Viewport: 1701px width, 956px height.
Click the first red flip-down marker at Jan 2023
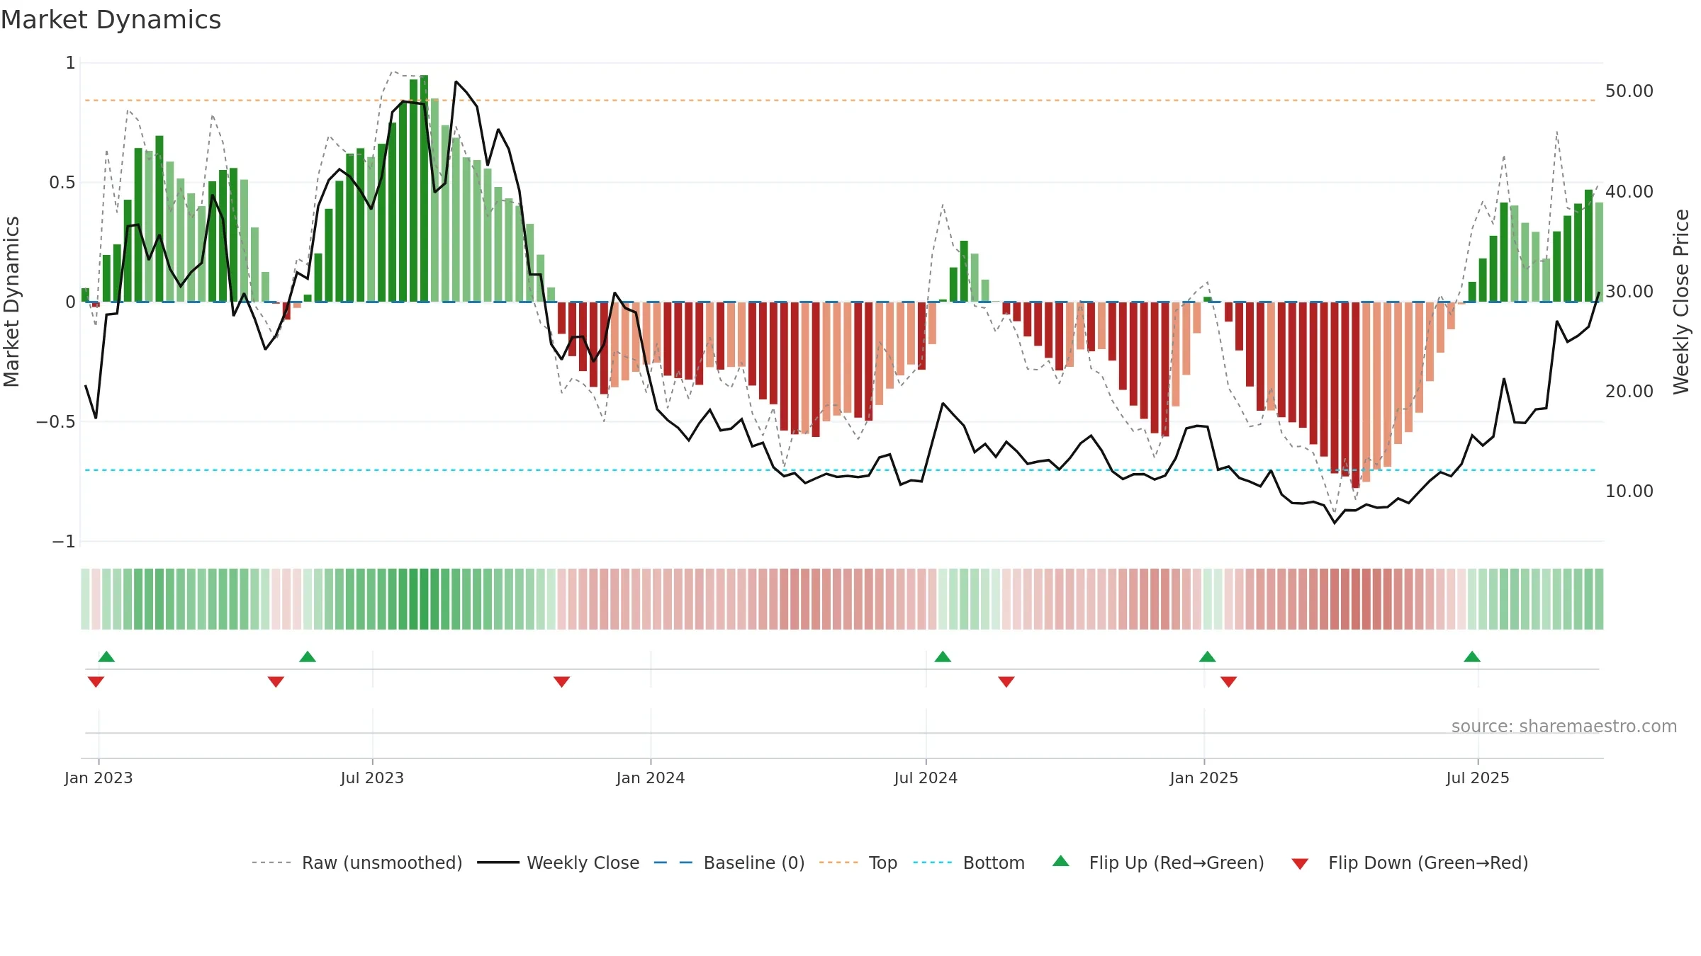tap(96, 682)
